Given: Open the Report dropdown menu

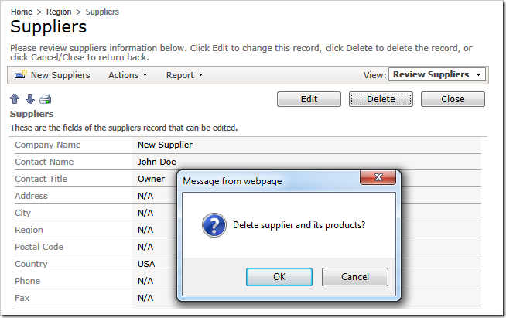Looking at the screenshot, I should point(185,75).
